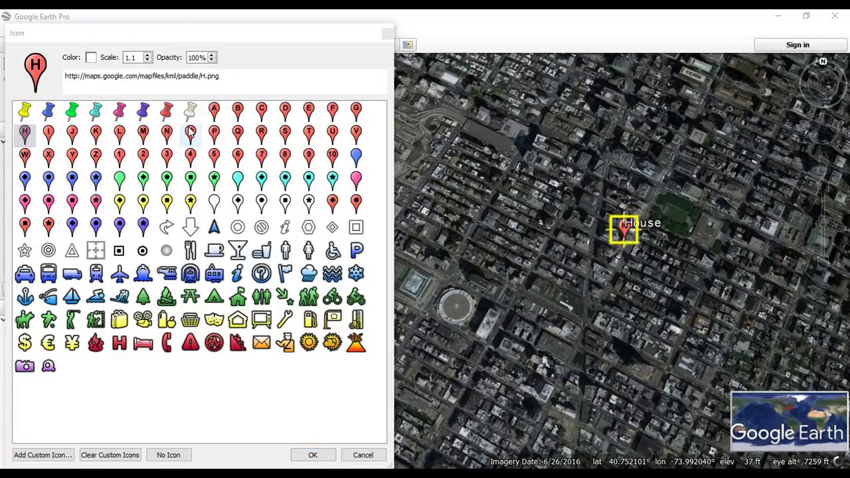Choose the white pushpin icon
The height and width of the screenshot is (478, 850).
191,111
